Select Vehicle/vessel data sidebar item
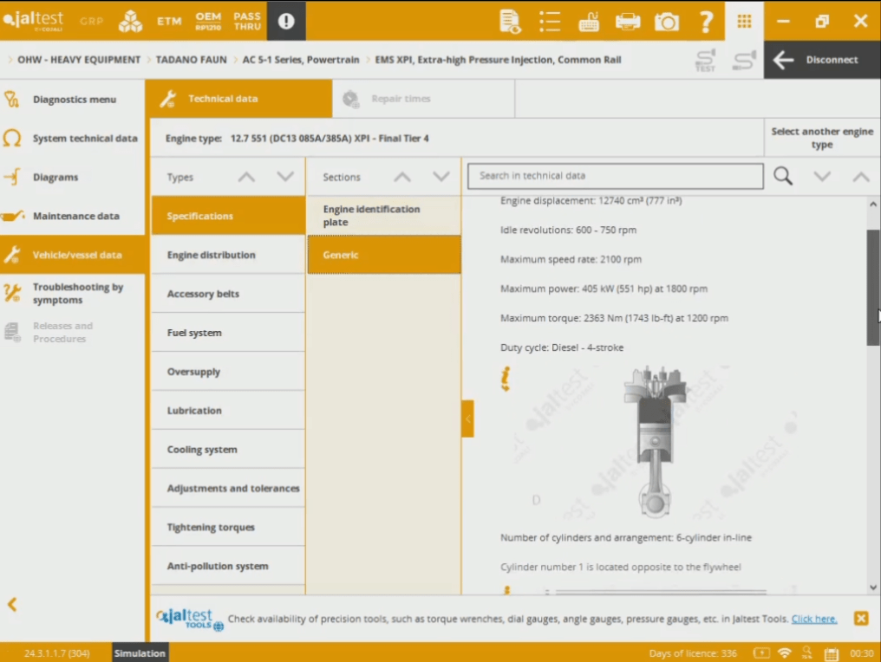 (73, 255)
